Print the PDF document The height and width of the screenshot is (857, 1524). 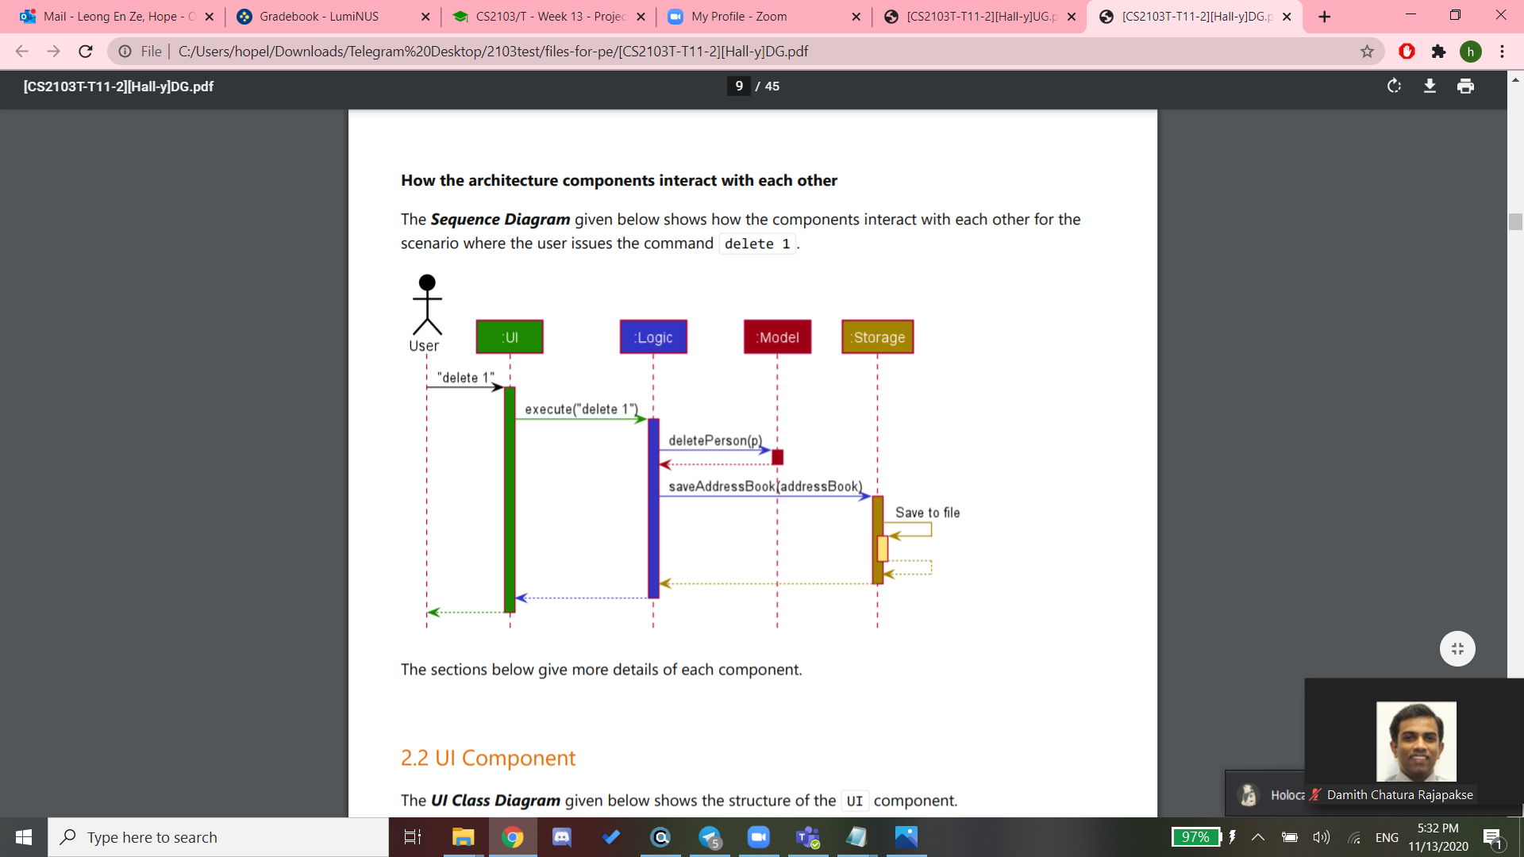tap(1465, 86)
